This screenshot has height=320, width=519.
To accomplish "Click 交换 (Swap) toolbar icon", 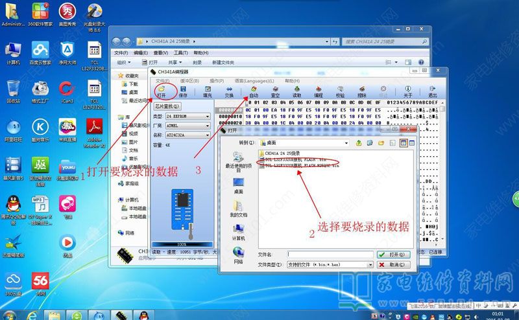I will click(x=229, y=91).
